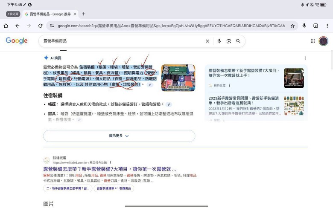Viewport: 333px width, 208px height.
Task: Open card 2023新手露營常見問題
Action: [x=243, y=101]
